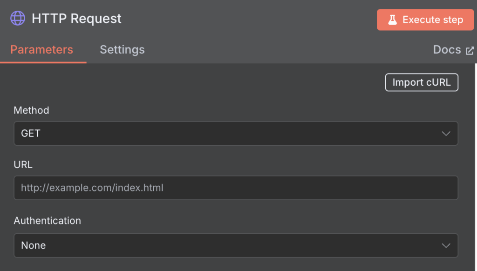Open the Method dropdown showing GET
Viewport: 477px width, 271px height.
tap(236, 134)
